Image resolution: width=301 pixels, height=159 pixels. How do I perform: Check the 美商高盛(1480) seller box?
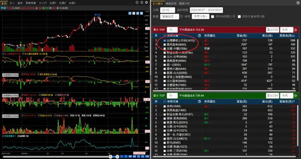coord(164,111)
